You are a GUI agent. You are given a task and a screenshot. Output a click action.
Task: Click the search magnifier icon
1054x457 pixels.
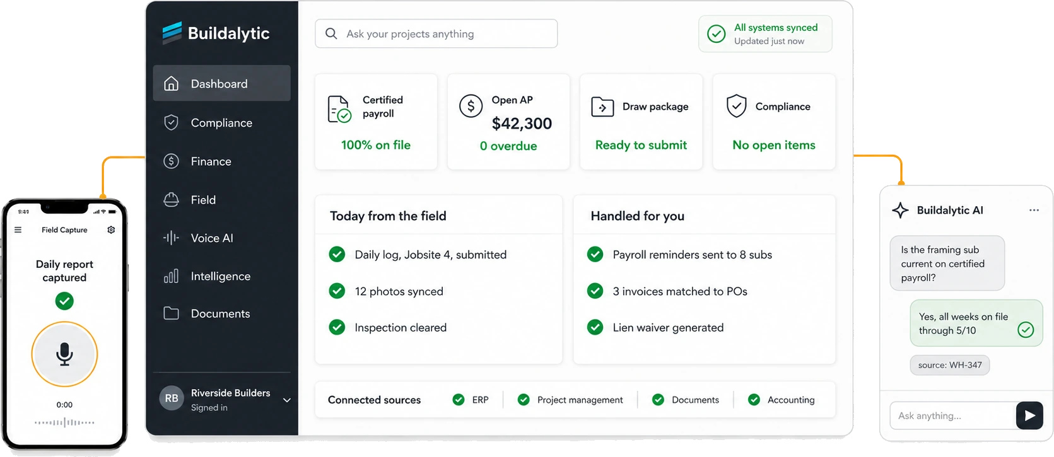pyautogui.click(x=331, y=33)
